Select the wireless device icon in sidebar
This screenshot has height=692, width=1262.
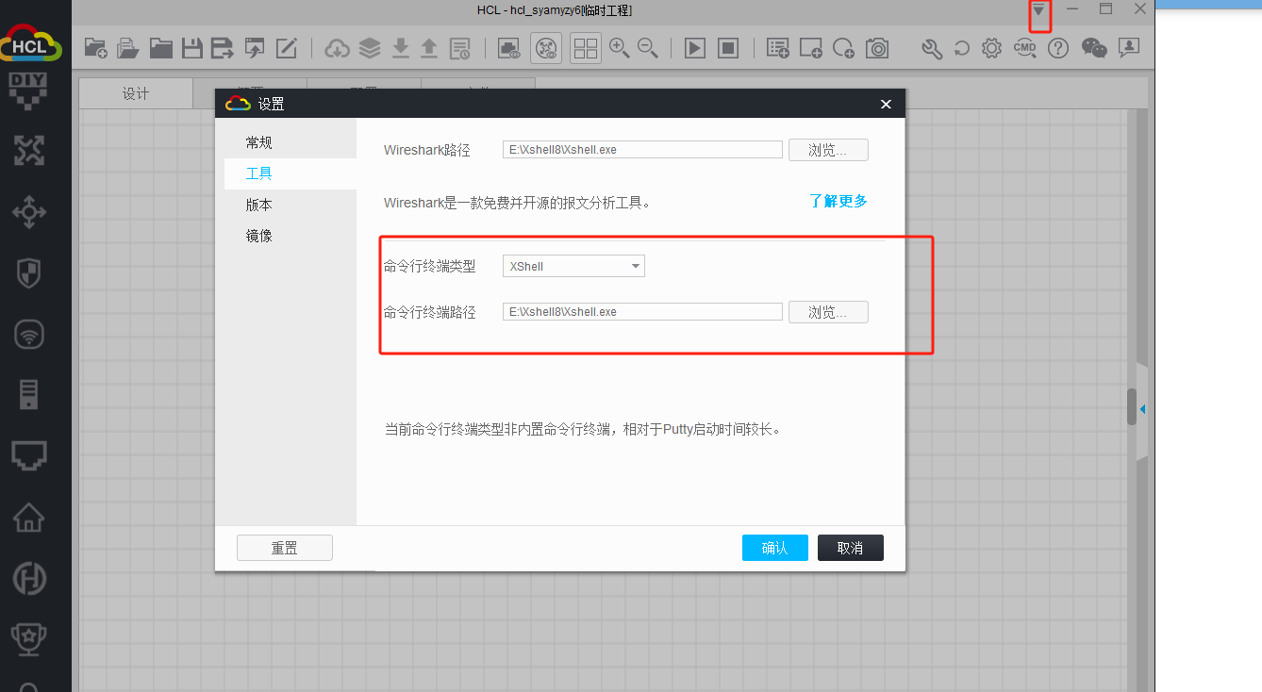click(x=28, y=334)
